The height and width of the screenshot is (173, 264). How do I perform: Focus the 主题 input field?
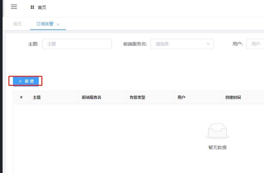77,44
